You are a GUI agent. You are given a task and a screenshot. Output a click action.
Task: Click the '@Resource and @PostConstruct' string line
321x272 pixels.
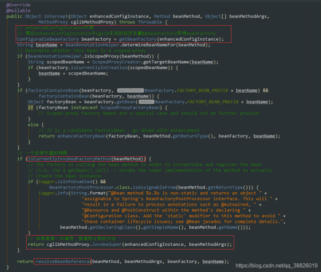[x=164, y=210]
